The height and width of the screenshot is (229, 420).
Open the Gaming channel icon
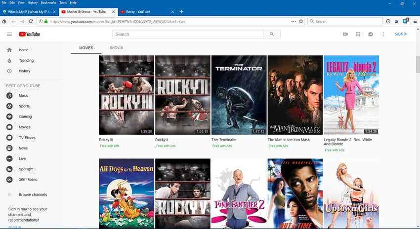[x=9, y=116]
